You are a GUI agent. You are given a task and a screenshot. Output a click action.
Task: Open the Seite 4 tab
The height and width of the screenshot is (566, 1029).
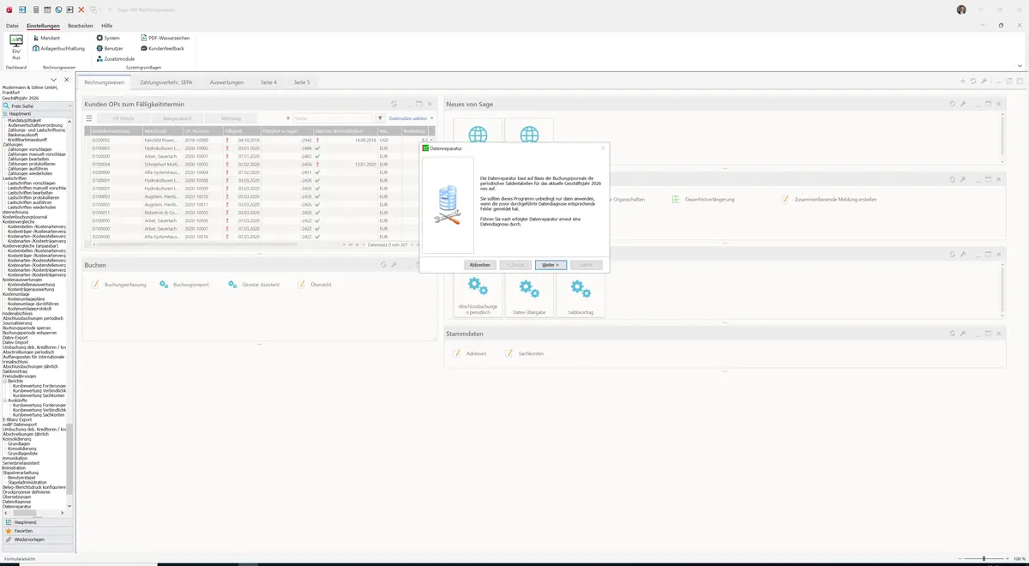pyautogui.click(x=268, y=82)
